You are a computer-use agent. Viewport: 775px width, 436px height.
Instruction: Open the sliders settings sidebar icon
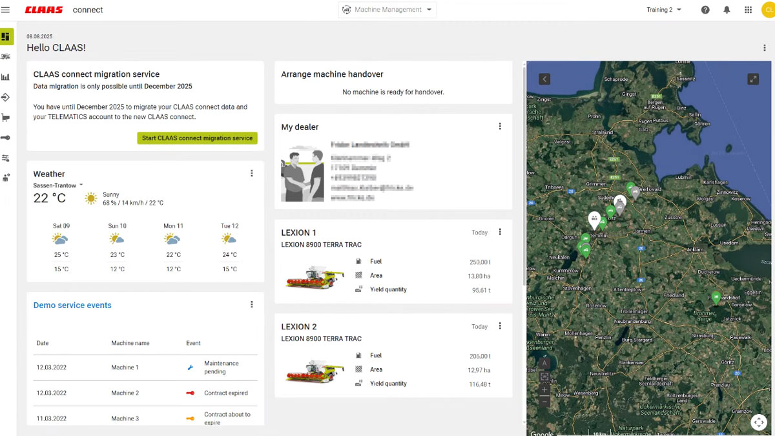click(6, 158)
